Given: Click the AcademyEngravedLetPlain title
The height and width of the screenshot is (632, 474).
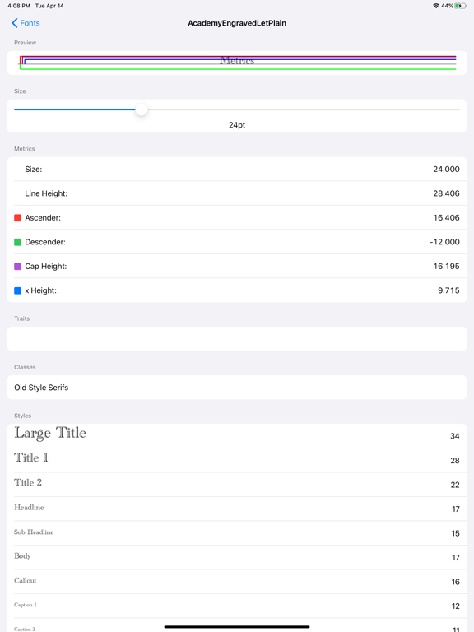Looking at the screenshot, I should click(x=237, y=23).
